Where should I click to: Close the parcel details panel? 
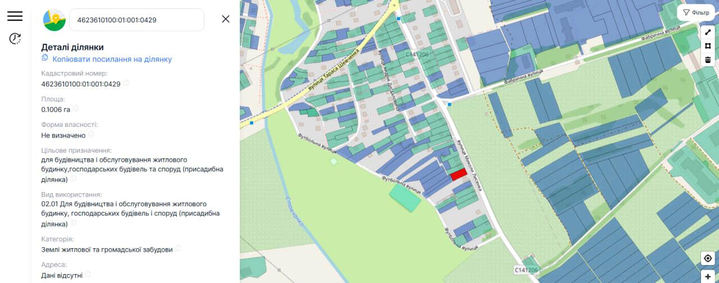tap(226, 19)
